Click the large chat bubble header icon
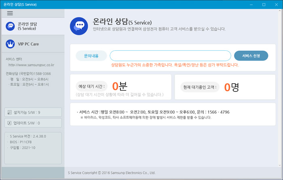Viewport: 283px width, 180px height. [79, 26]
